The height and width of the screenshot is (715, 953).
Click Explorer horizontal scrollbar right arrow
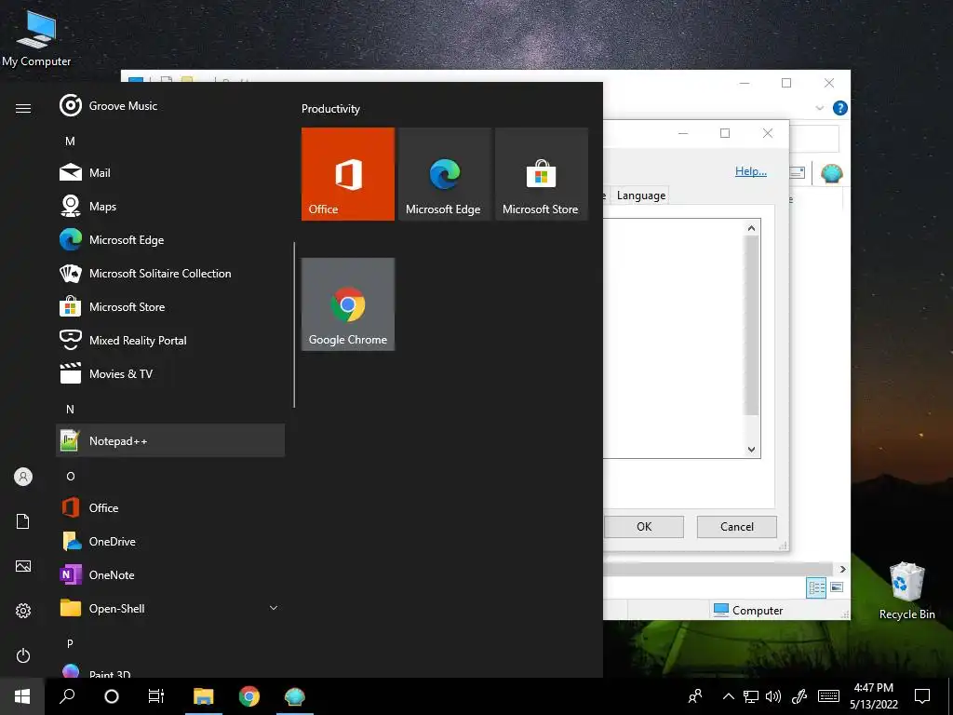[842, 569]
